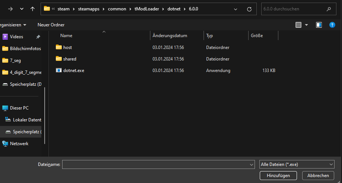The width and height of the screenshot is (342, 183).
Task: Select the common breadcrumb
Action: 117,9
